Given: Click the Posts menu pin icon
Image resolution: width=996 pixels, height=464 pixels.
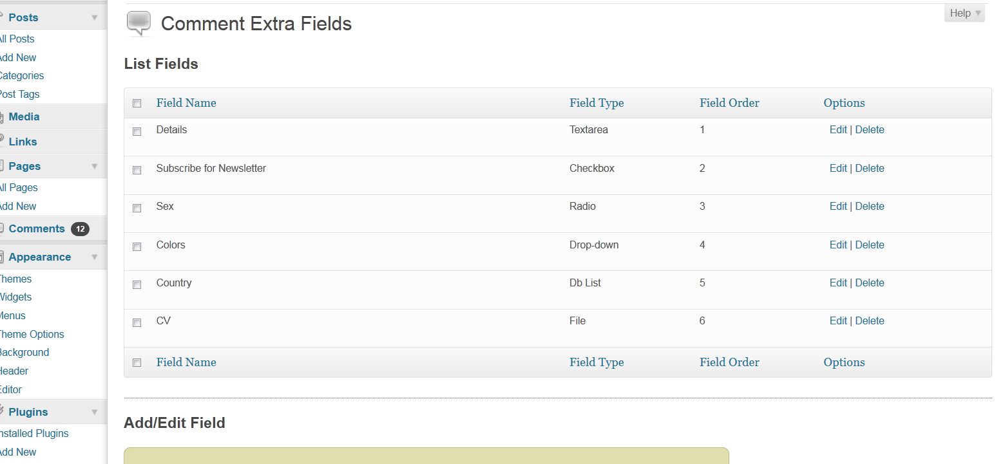Looking at the screenshot, I should (x=2, y=17).
